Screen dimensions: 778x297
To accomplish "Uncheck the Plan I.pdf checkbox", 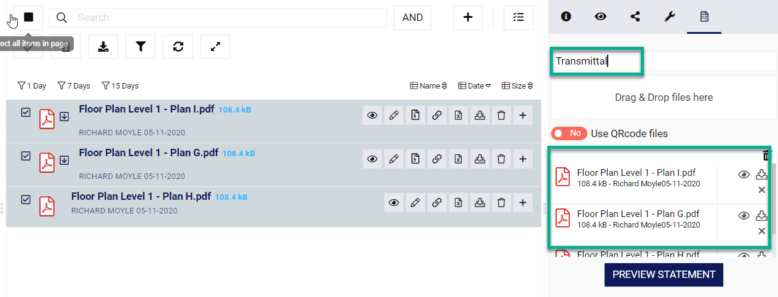I will (26, 113).
